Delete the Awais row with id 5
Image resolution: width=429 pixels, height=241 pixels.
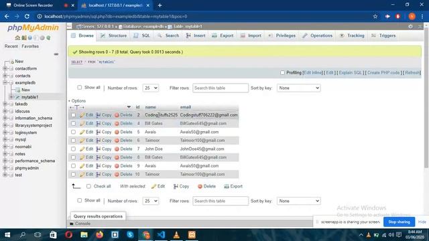click(x=123, y=132)
